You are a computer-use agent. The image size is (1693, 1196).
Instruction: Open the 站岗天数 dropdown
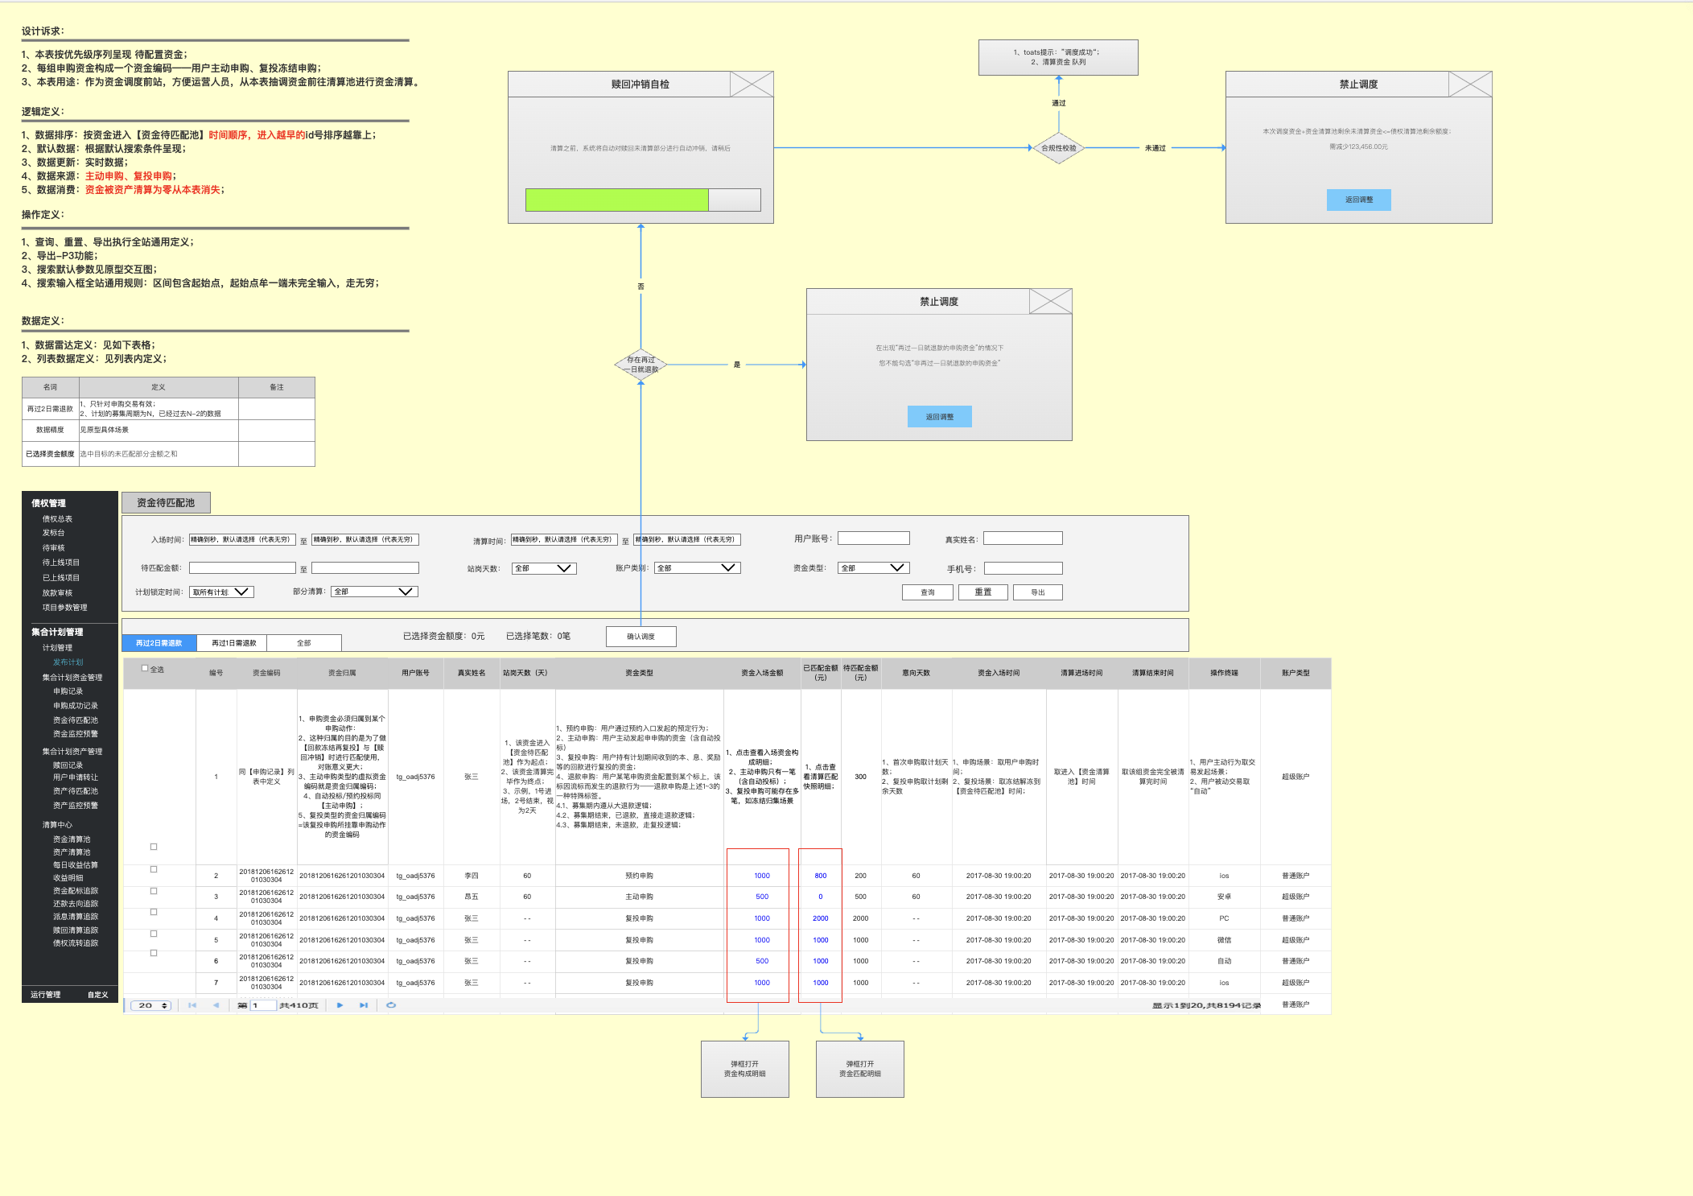544,568
